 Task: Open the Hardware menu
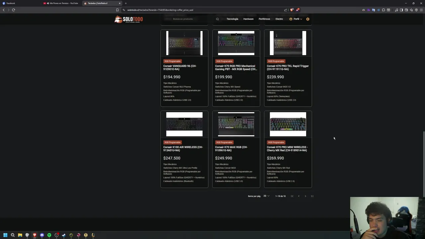pos(248,19)
